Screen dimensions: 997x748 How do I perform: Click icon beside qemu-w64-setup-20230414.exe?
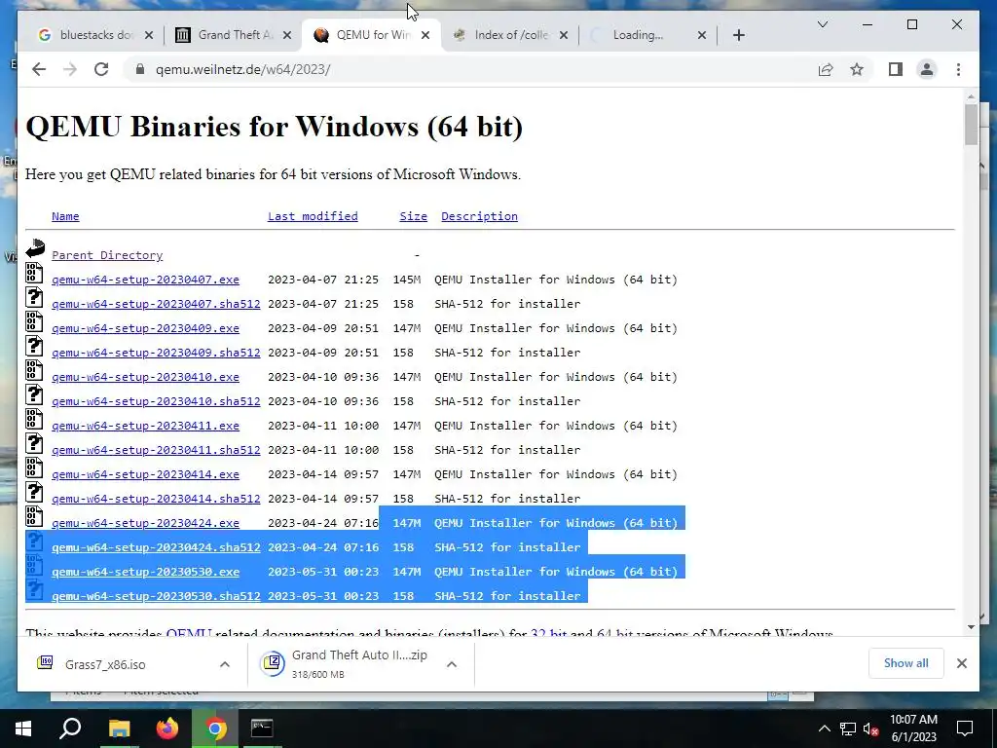(x=34, y=467)
